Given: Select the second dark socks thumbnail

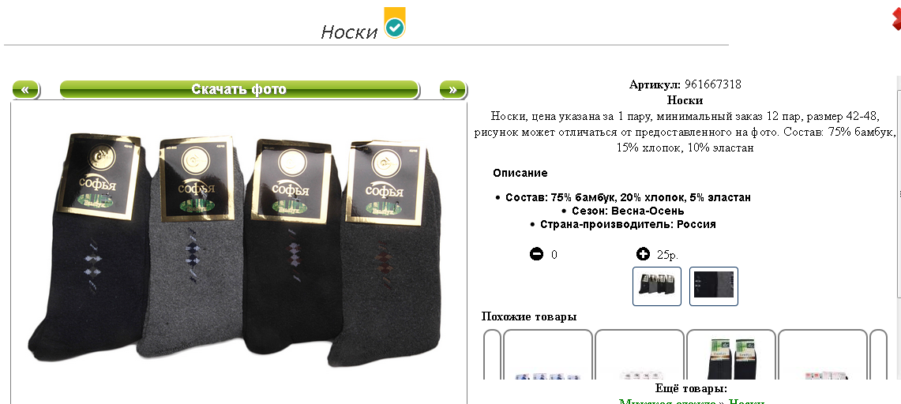Looking at the screenshot, I should 714,286.
